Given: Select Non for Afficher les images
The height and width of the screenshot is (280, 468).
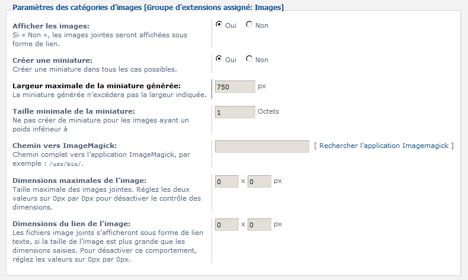Looking at the screenshot, I should 249,25.
